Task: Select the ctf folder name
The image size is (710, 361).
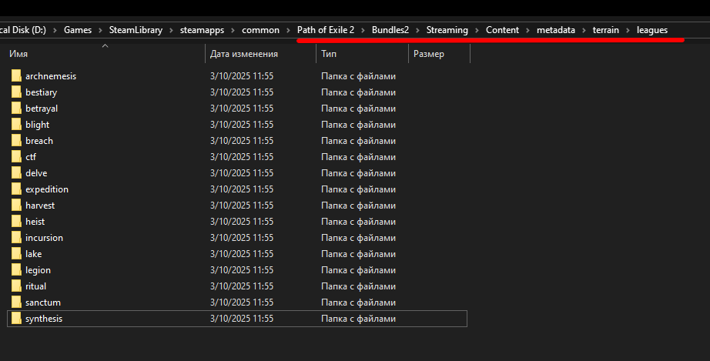Action: pyautogui.click(x=31, y=157)
